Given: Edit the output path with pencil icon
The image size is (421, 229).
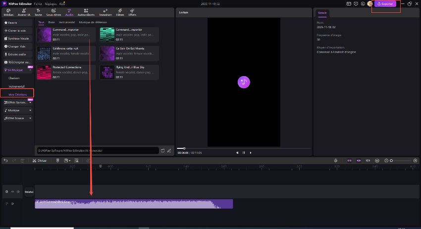Looking at the screenshot, I should 169,151.
